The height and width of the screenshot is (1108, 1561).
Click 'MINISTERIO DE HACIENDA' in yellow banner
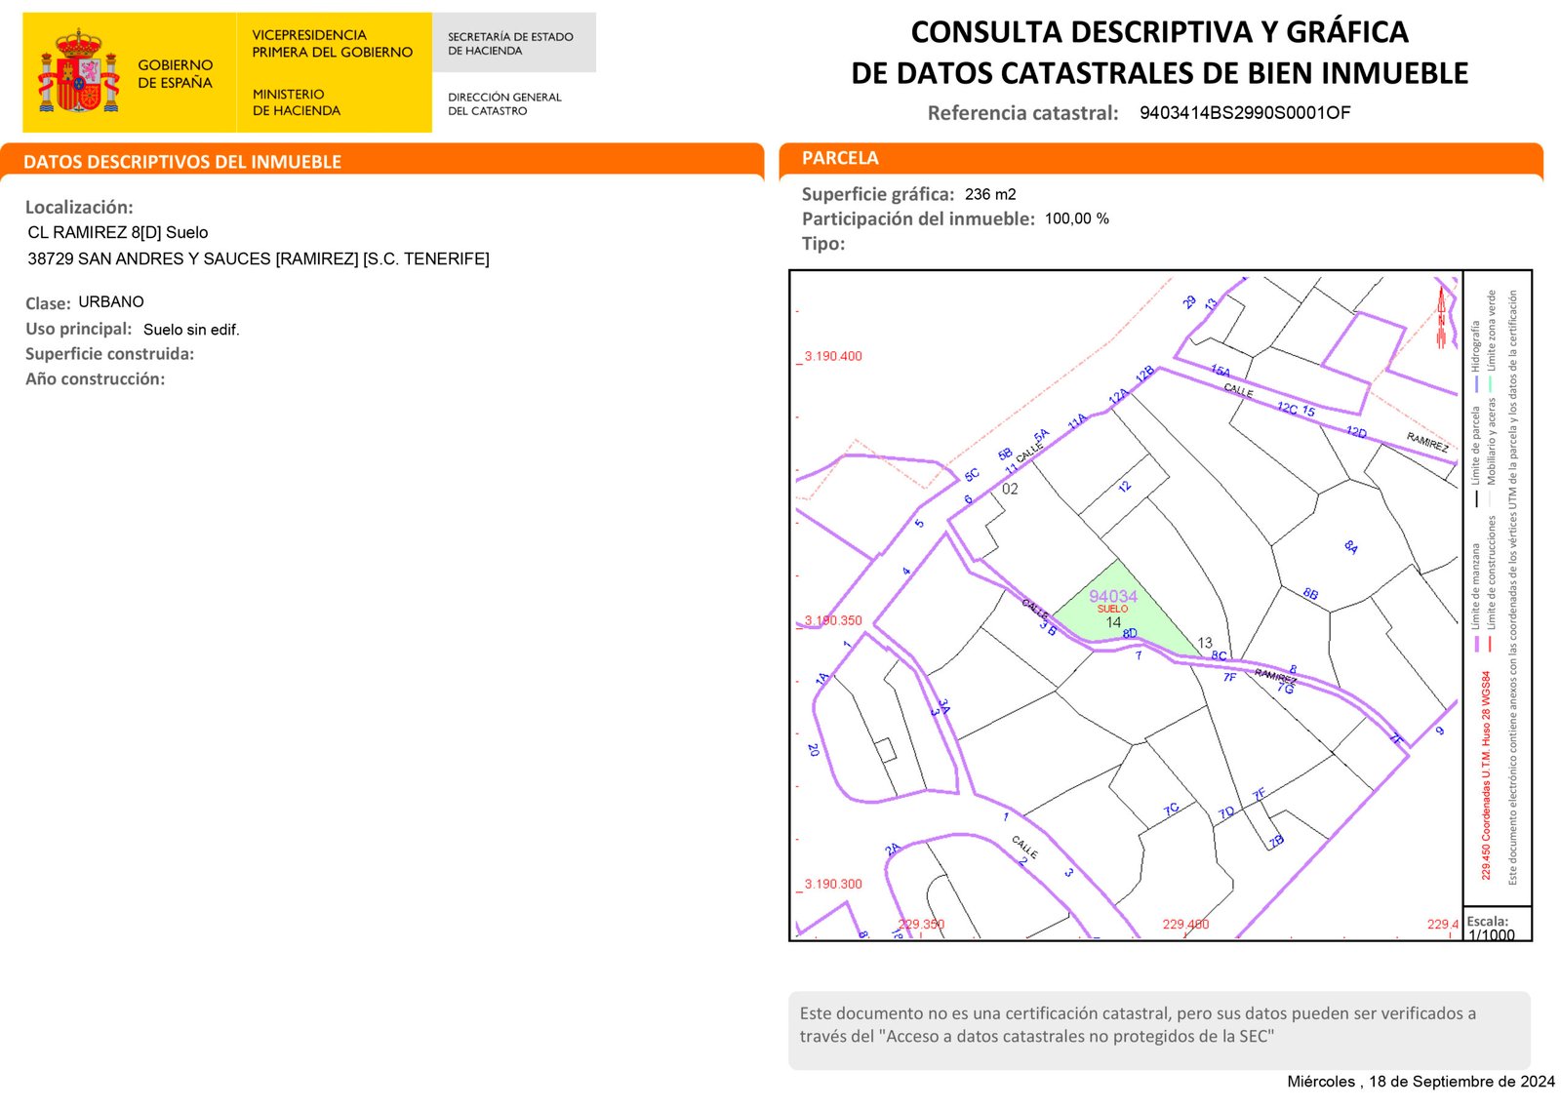click(x=297, y=102)
